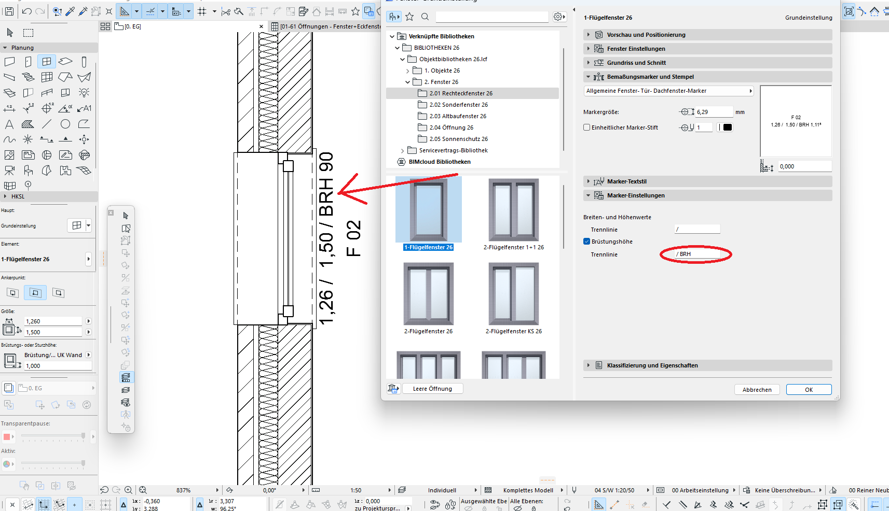Click the Undo arrow in the toolbar
889x511 pixels.
point(27,11)
